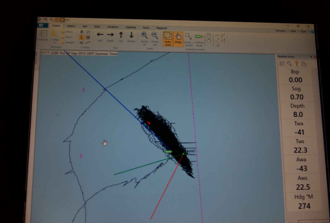Click quick access auto chart icon
Image resolution: width=330 pixels, height=223 pixels.
62,20
